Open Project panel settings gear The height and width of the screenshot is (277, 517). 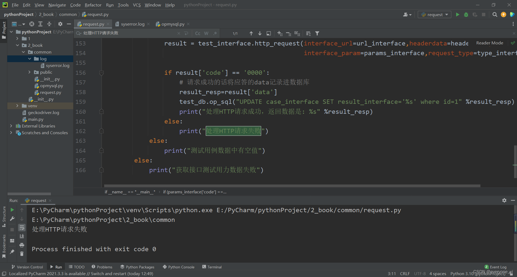[60, 24]
